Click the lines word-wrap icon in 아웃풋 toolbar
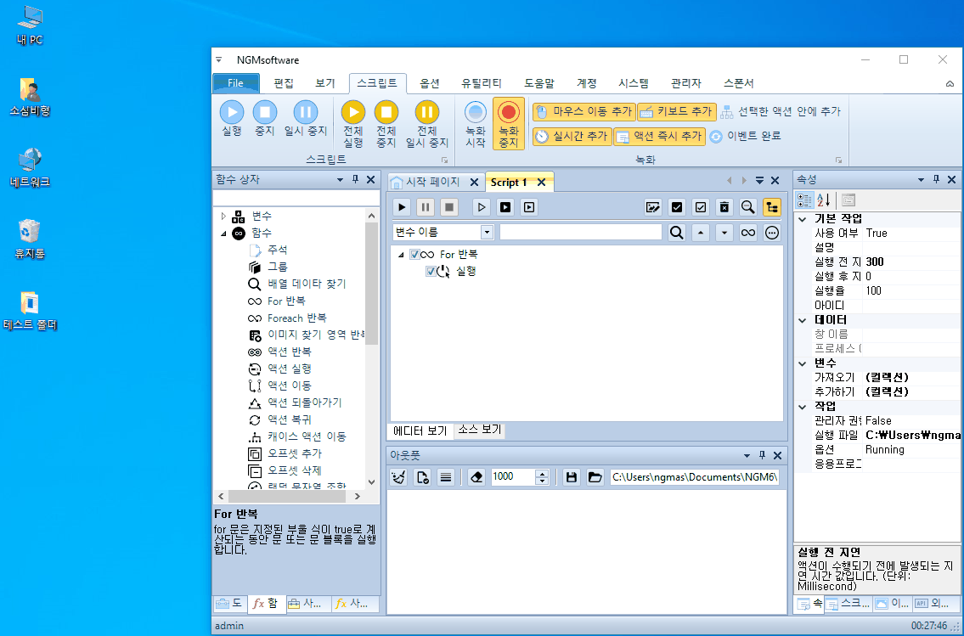The height and width of the screenshot is (636, 964). pos(447,477)
